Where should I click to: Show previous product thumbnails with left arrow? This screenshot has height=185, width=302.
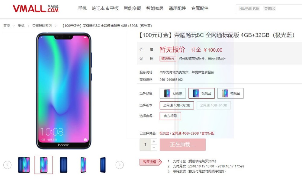[x=7, y=165]
